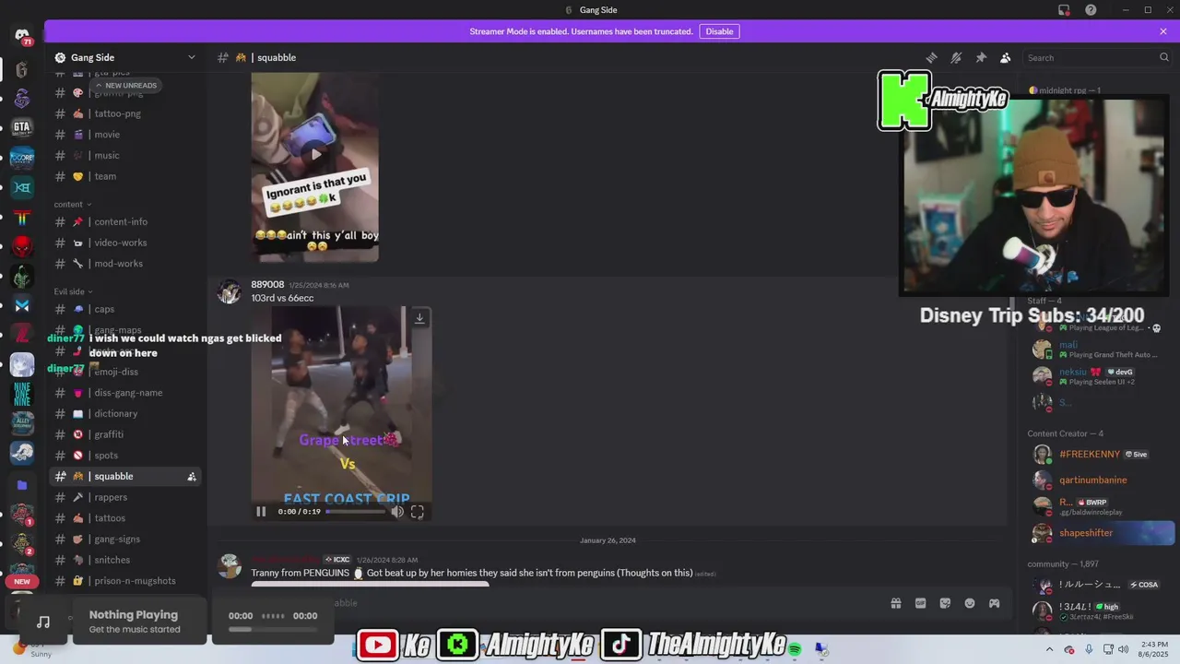Open the Discord inbox icon
Viewport: 1180px width, 664px height.
coord(1064,10)
